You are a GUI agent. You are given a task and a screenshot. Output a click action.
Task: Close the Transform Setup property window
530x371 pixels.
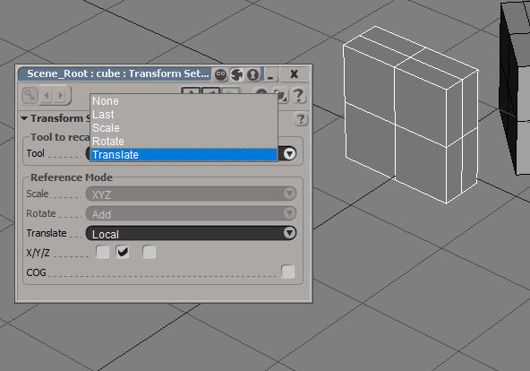coord(294,74)
